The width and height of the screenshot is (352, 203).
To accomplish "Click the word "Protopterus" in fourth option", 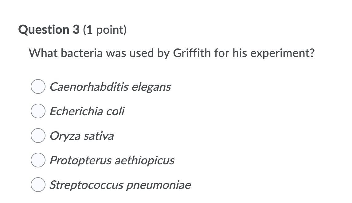I will tap(80, 160).
